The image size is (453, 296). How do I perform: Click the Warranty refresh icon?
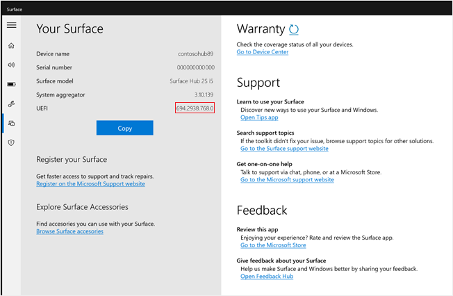point(294,29)
